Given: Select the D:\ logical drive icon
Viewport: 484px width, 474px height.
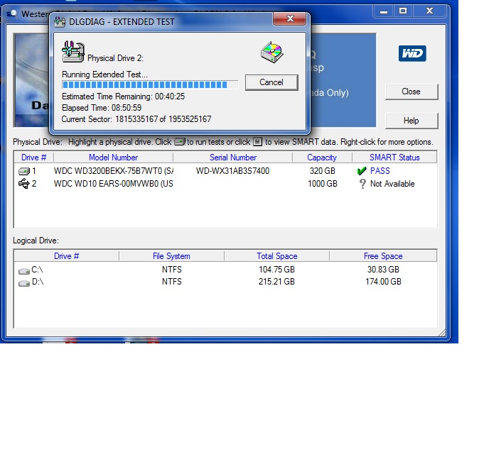Looking at the screenshot, I should pyautogui.click(x=24, y=283).
